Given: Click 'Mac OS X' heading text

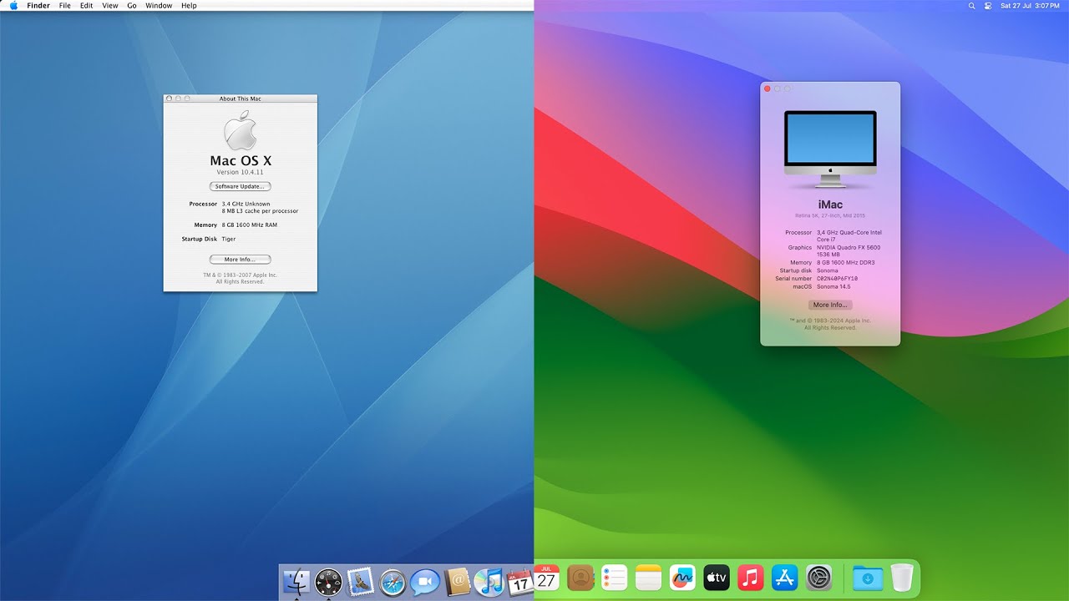Looking at the screenshot, I should click(241, 160).
